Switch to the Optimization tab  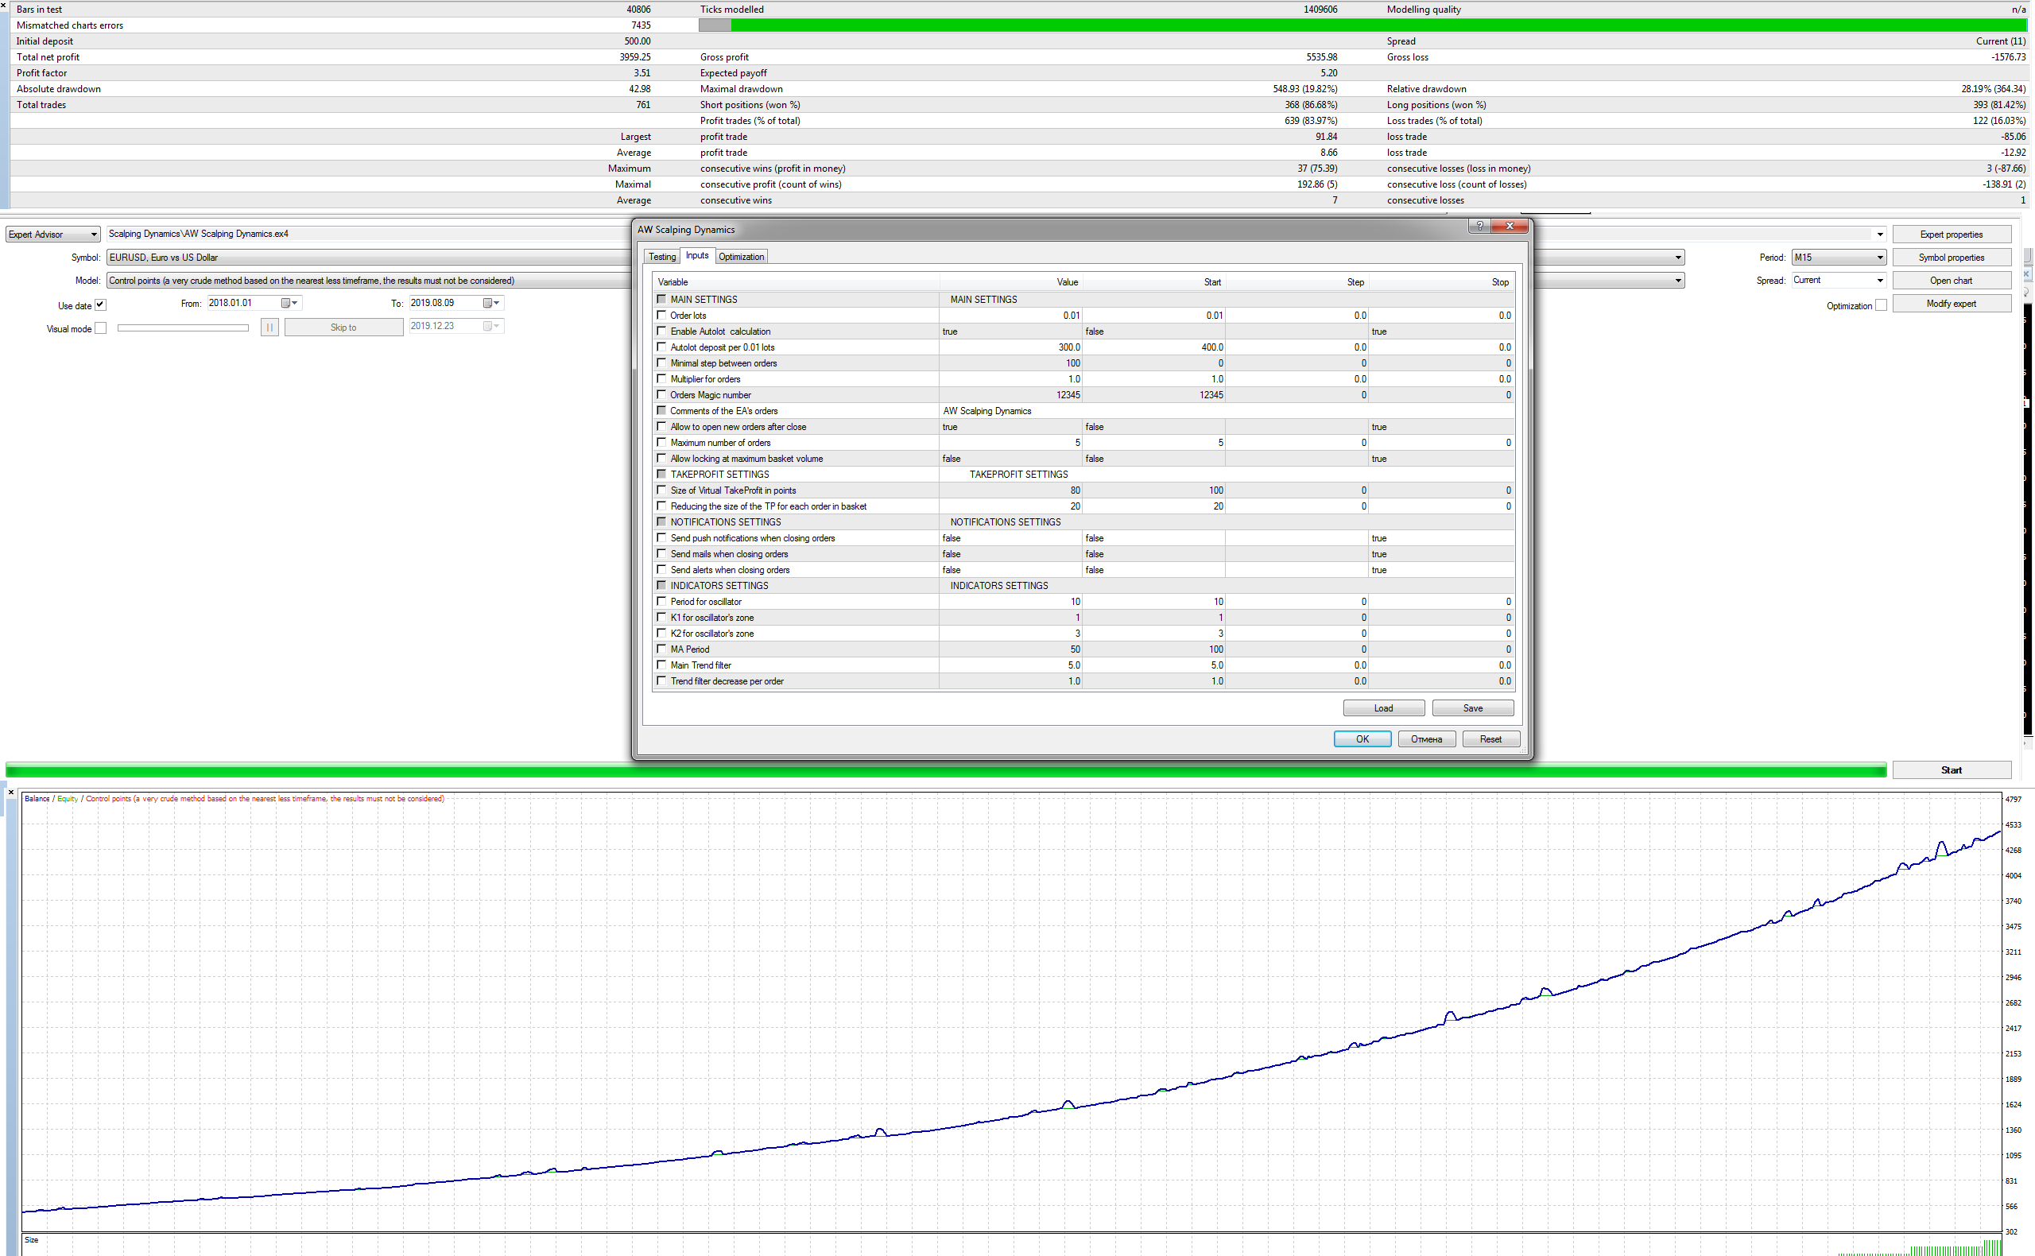[x=741, y=257]
